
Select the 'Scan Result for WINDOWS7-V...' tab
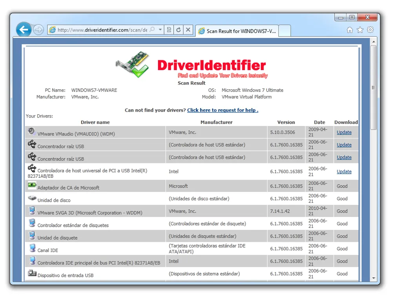coord(237,31)
